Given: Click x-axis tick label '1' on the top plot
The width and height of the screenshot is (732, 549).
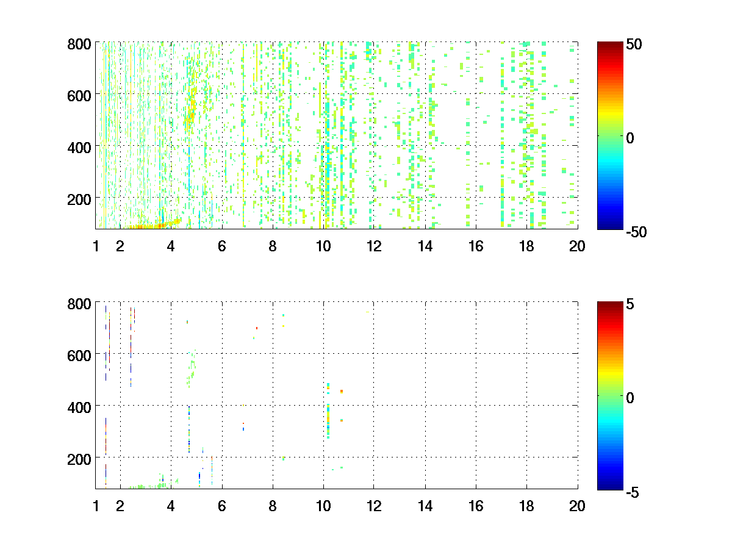Looking at the screenshot, I should click(96, 246).
